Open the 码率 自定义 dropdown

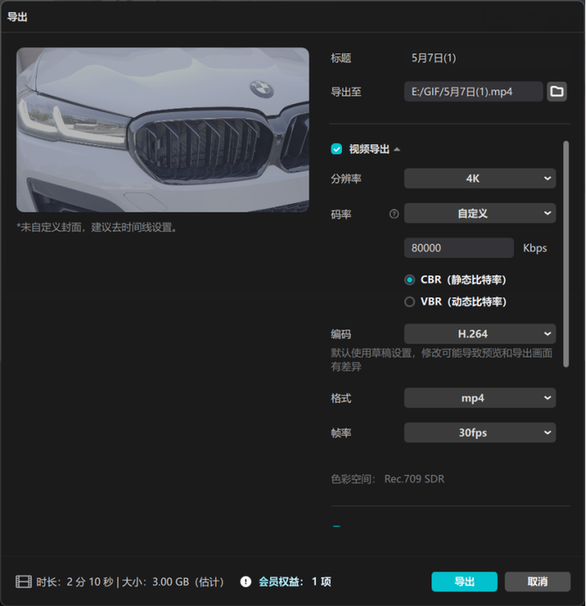coord(479,213)
